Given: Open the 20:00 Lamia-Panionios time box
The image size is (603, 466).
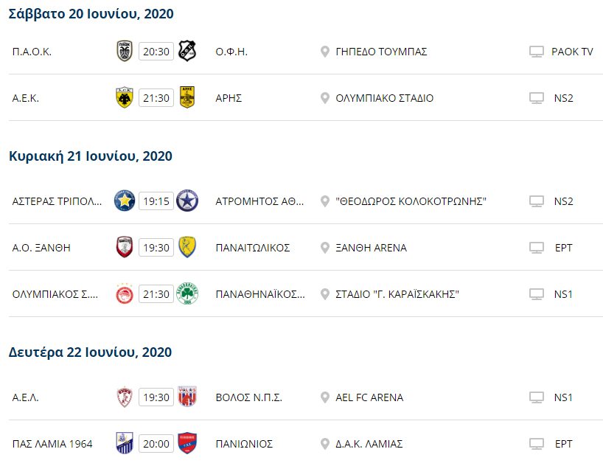Looking at the screenshot, I should click(x=156, y=444).
